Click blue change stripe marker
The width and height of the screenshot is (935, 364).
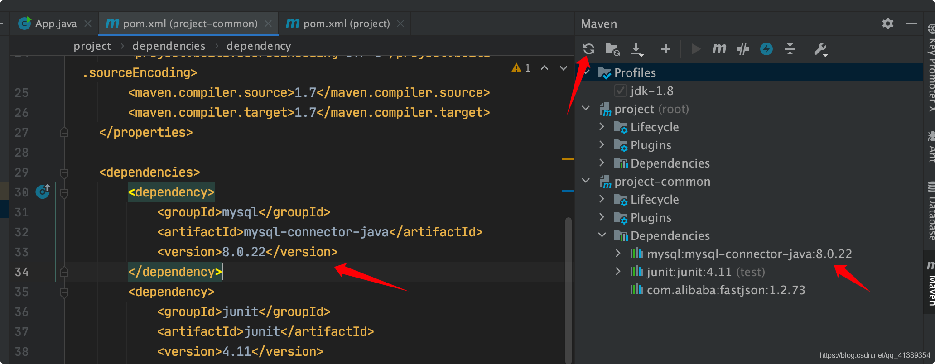tap(568, 191)
